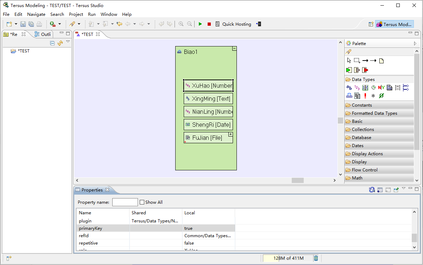
Task: Click the New wizard icon in toolbar
Action: (9, 24)
